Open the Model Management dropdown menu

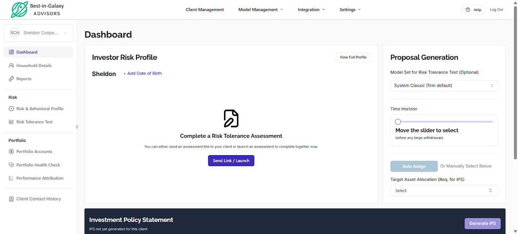click(x=261, y=10)
